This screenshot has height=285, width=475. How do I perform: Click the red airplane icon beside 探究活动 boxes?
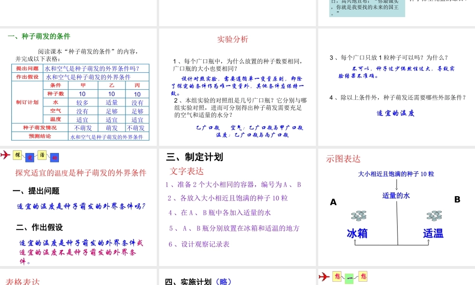tap(5, 155)
